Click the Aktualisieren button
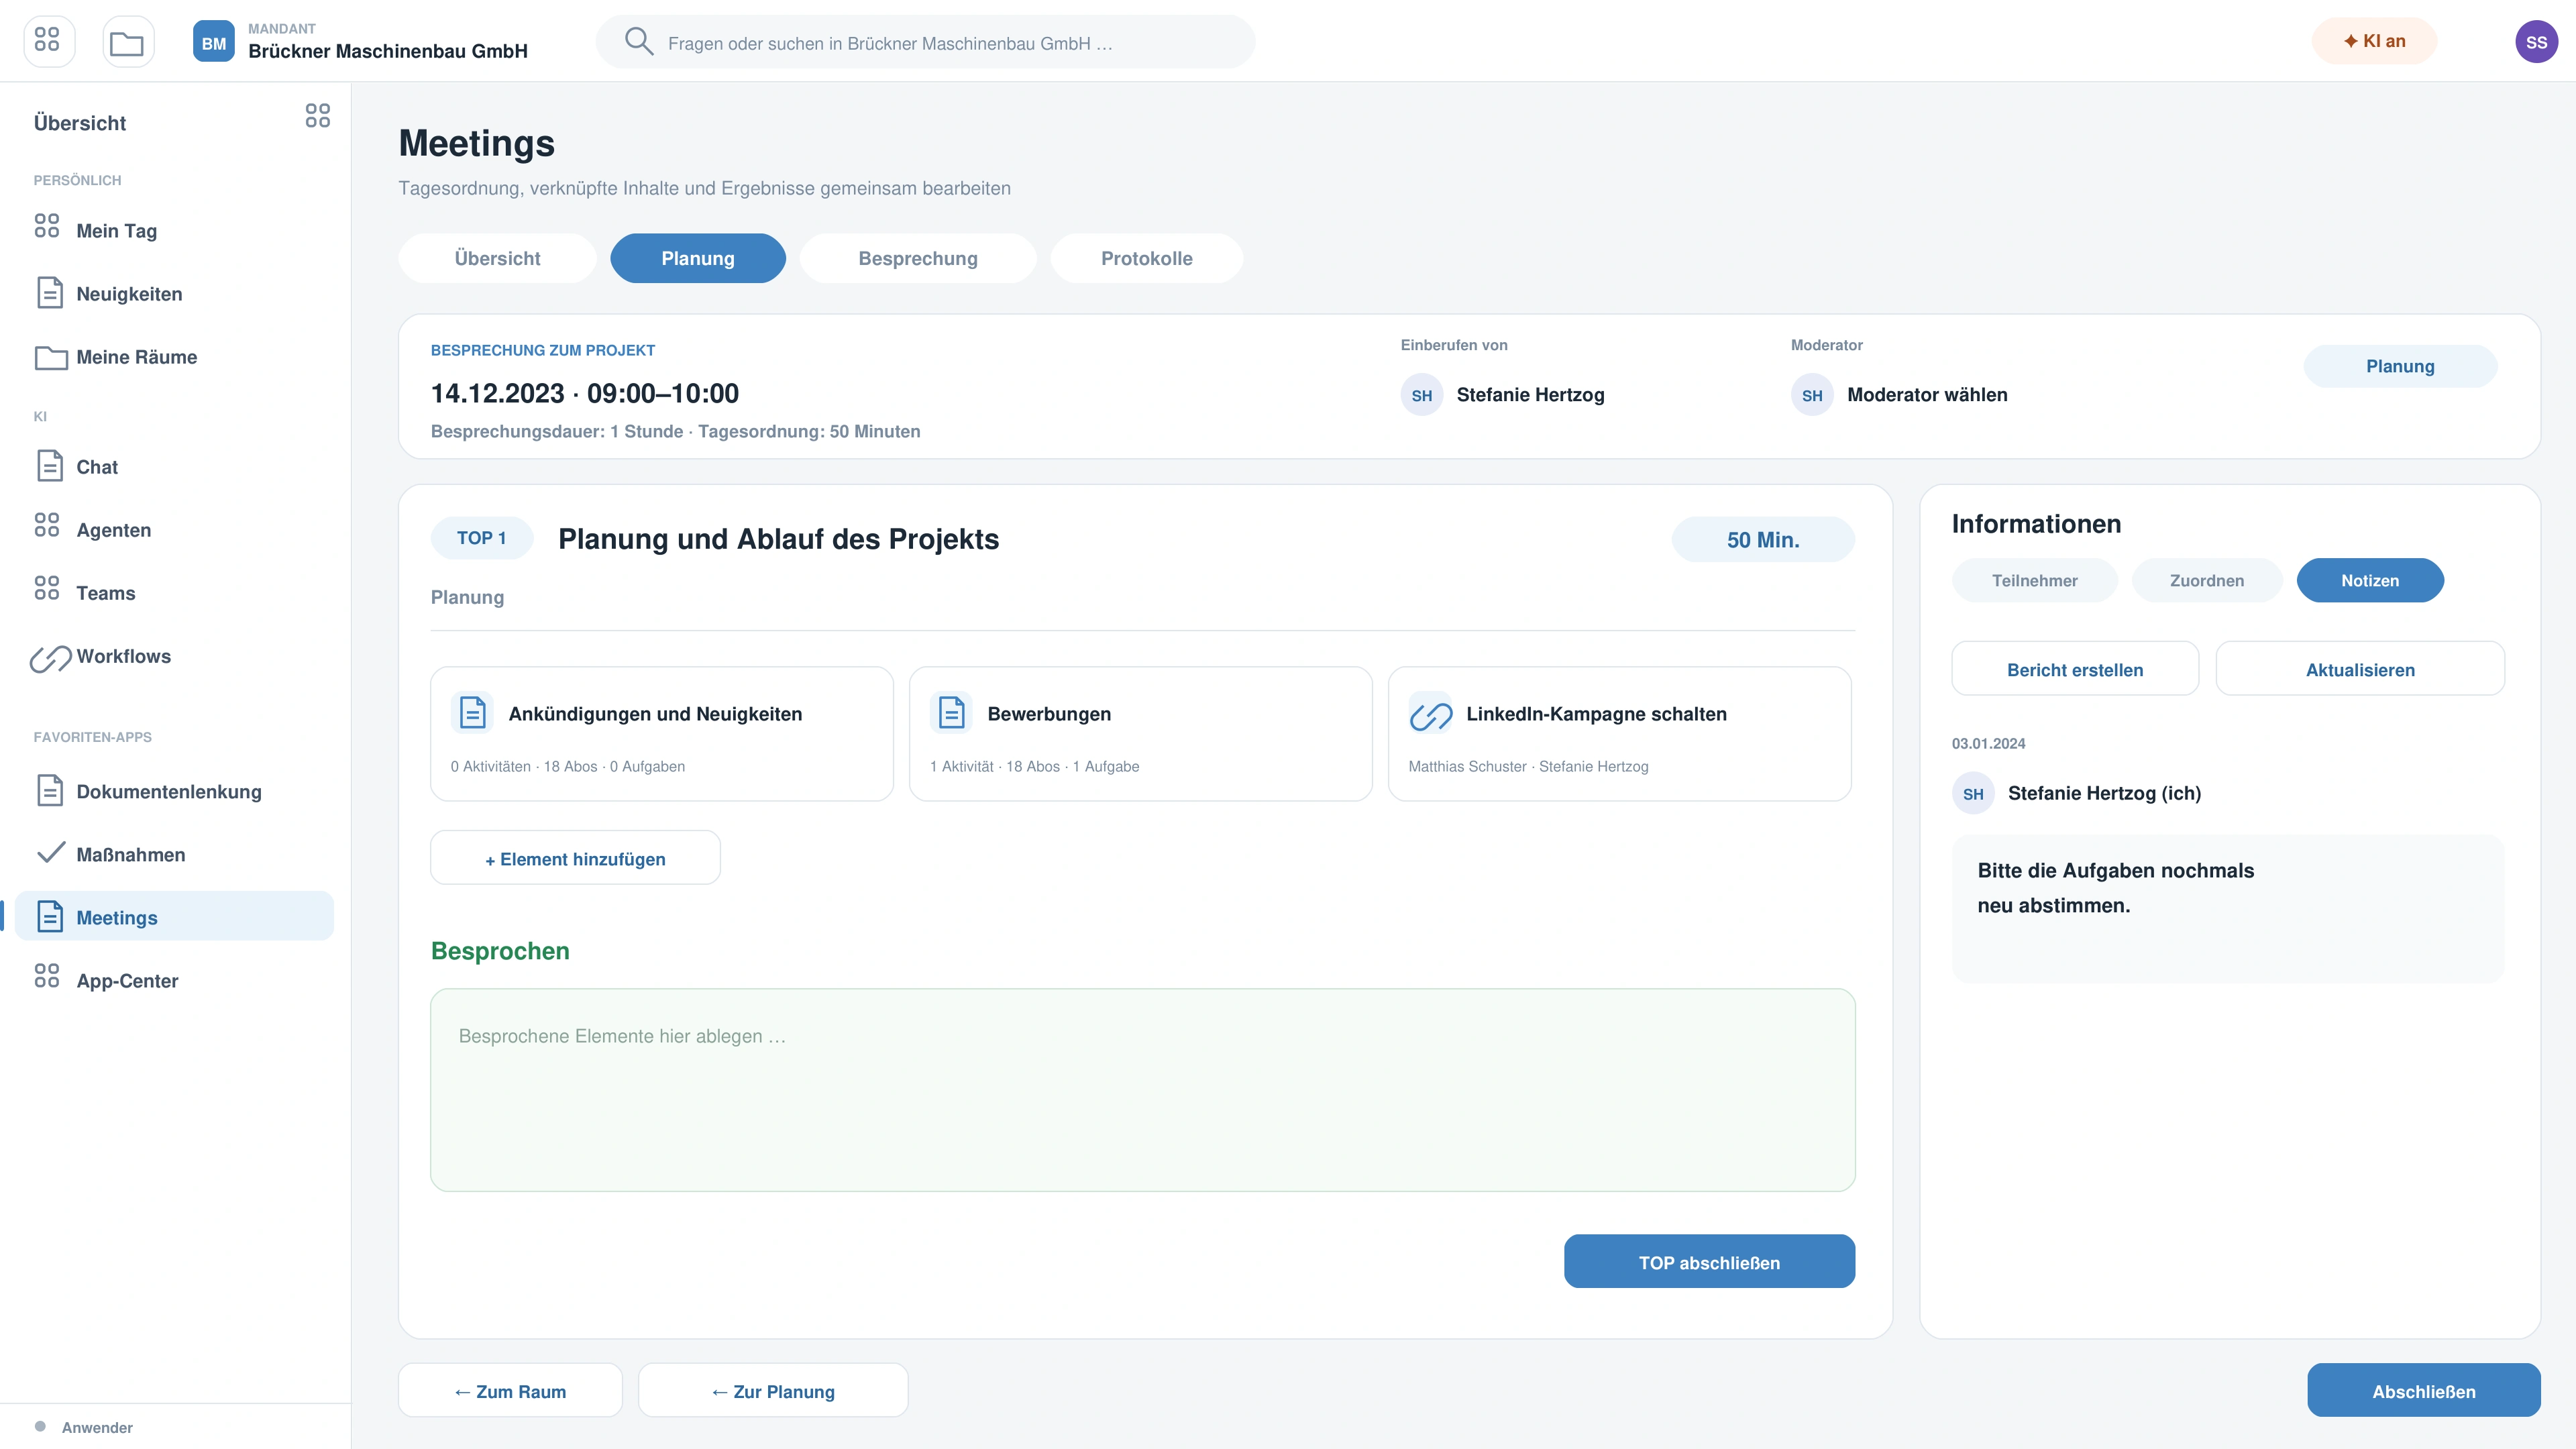This screenshot has width=2576, height=1449. point(2360,669)
